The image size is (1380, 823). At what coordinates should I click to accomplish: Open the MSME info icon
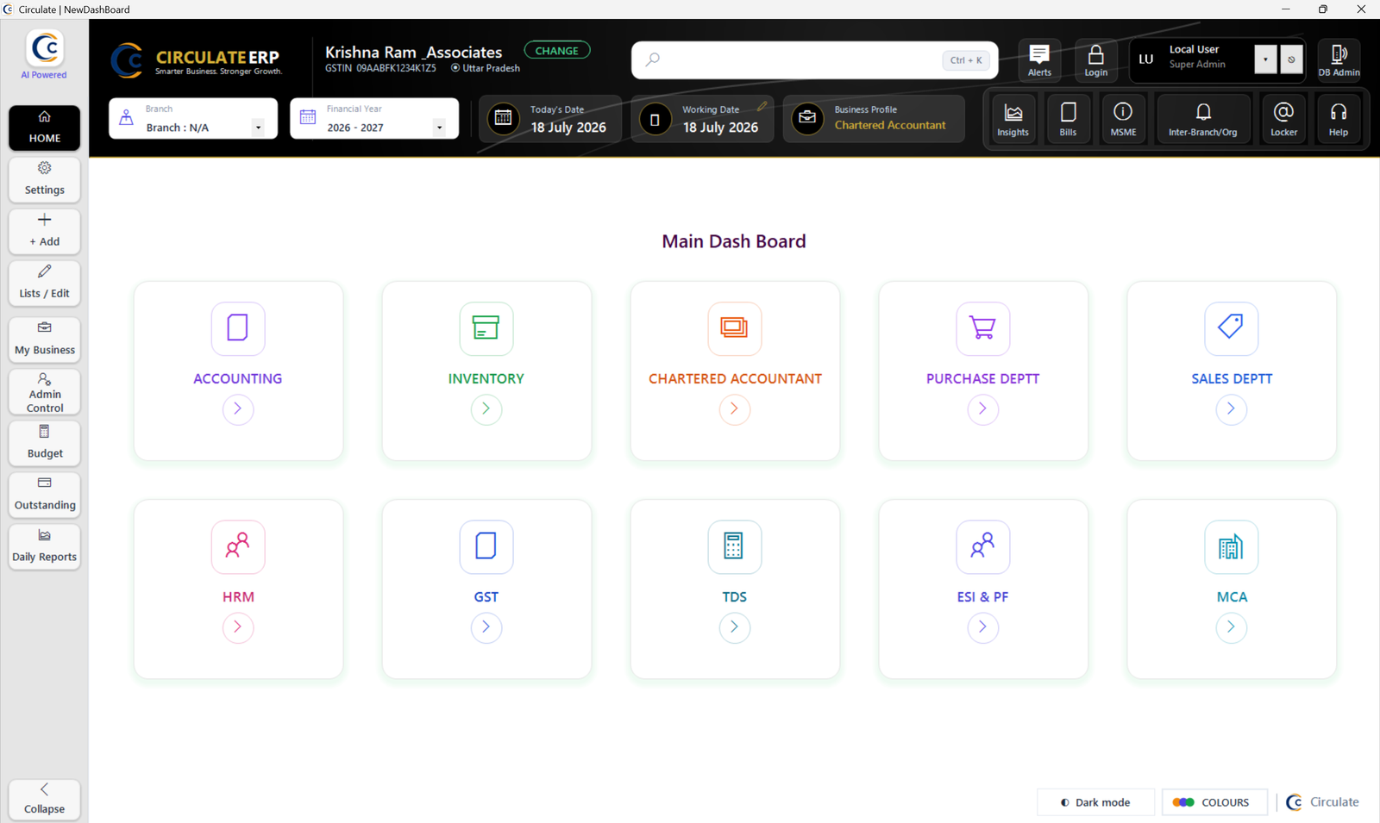tap(1123, 119)
